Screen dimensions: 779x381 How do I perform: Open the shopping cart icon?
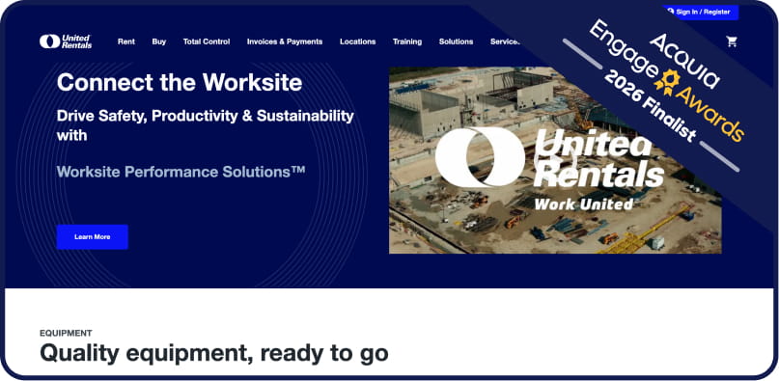tap(732, 41)
